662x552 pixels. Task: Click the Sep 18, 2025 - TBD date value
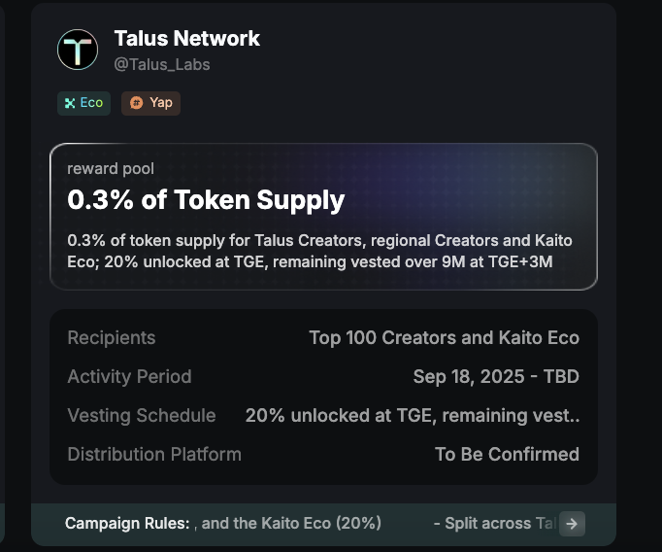(x=496, y=377)
